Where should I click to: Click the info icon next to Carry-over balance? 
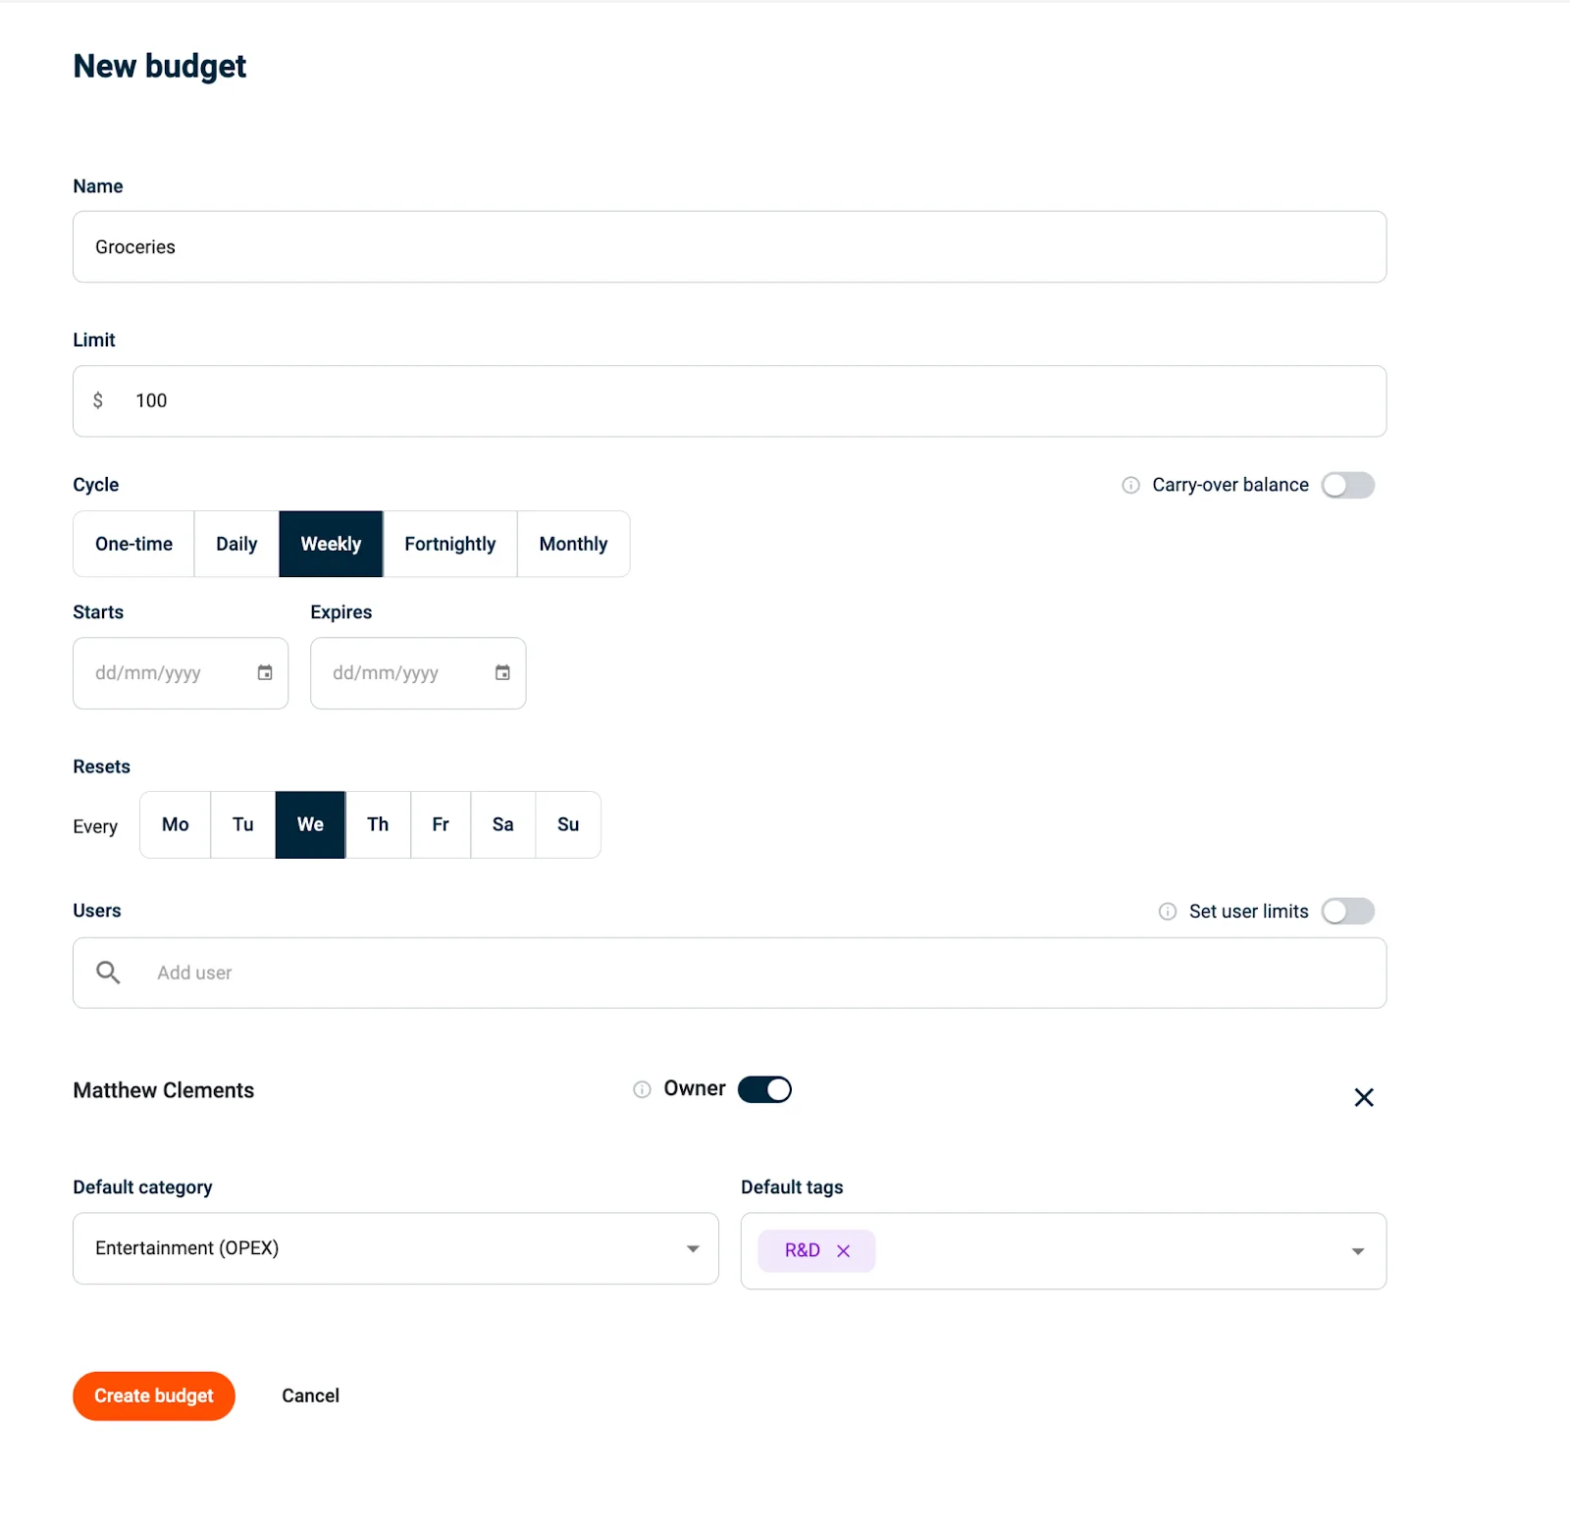tap(1129, 484)
